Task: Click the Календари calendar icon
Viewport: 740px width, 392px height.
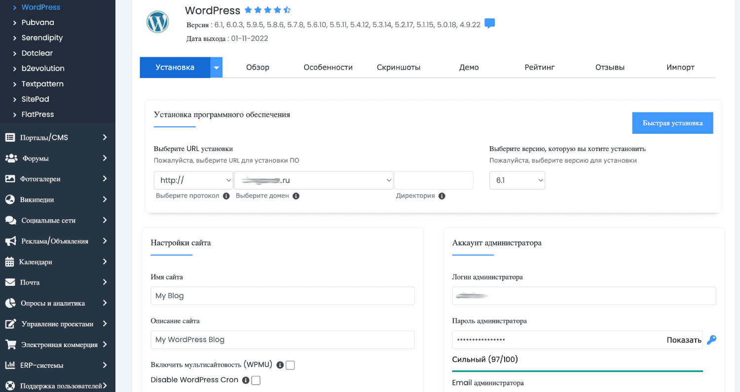Action: tap(9, 262)
